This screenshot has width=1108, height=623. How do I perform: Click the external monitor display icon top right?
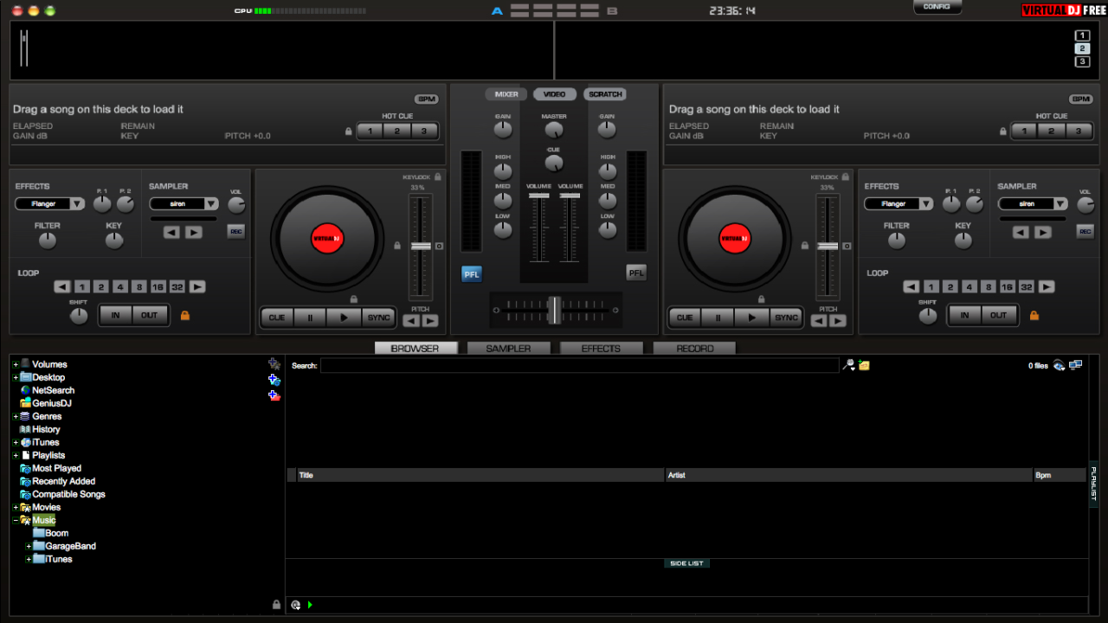click(x=1076, y=364)
